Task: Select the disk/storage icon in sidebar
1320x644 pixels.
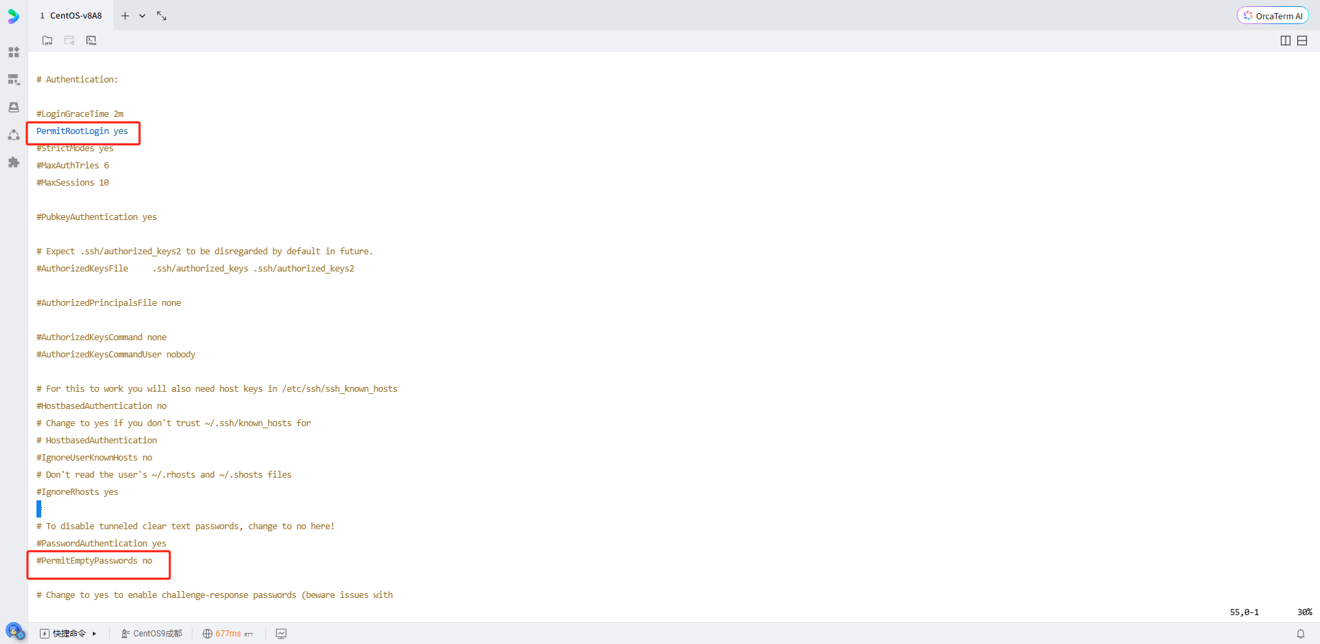Action: click(14, 107)
